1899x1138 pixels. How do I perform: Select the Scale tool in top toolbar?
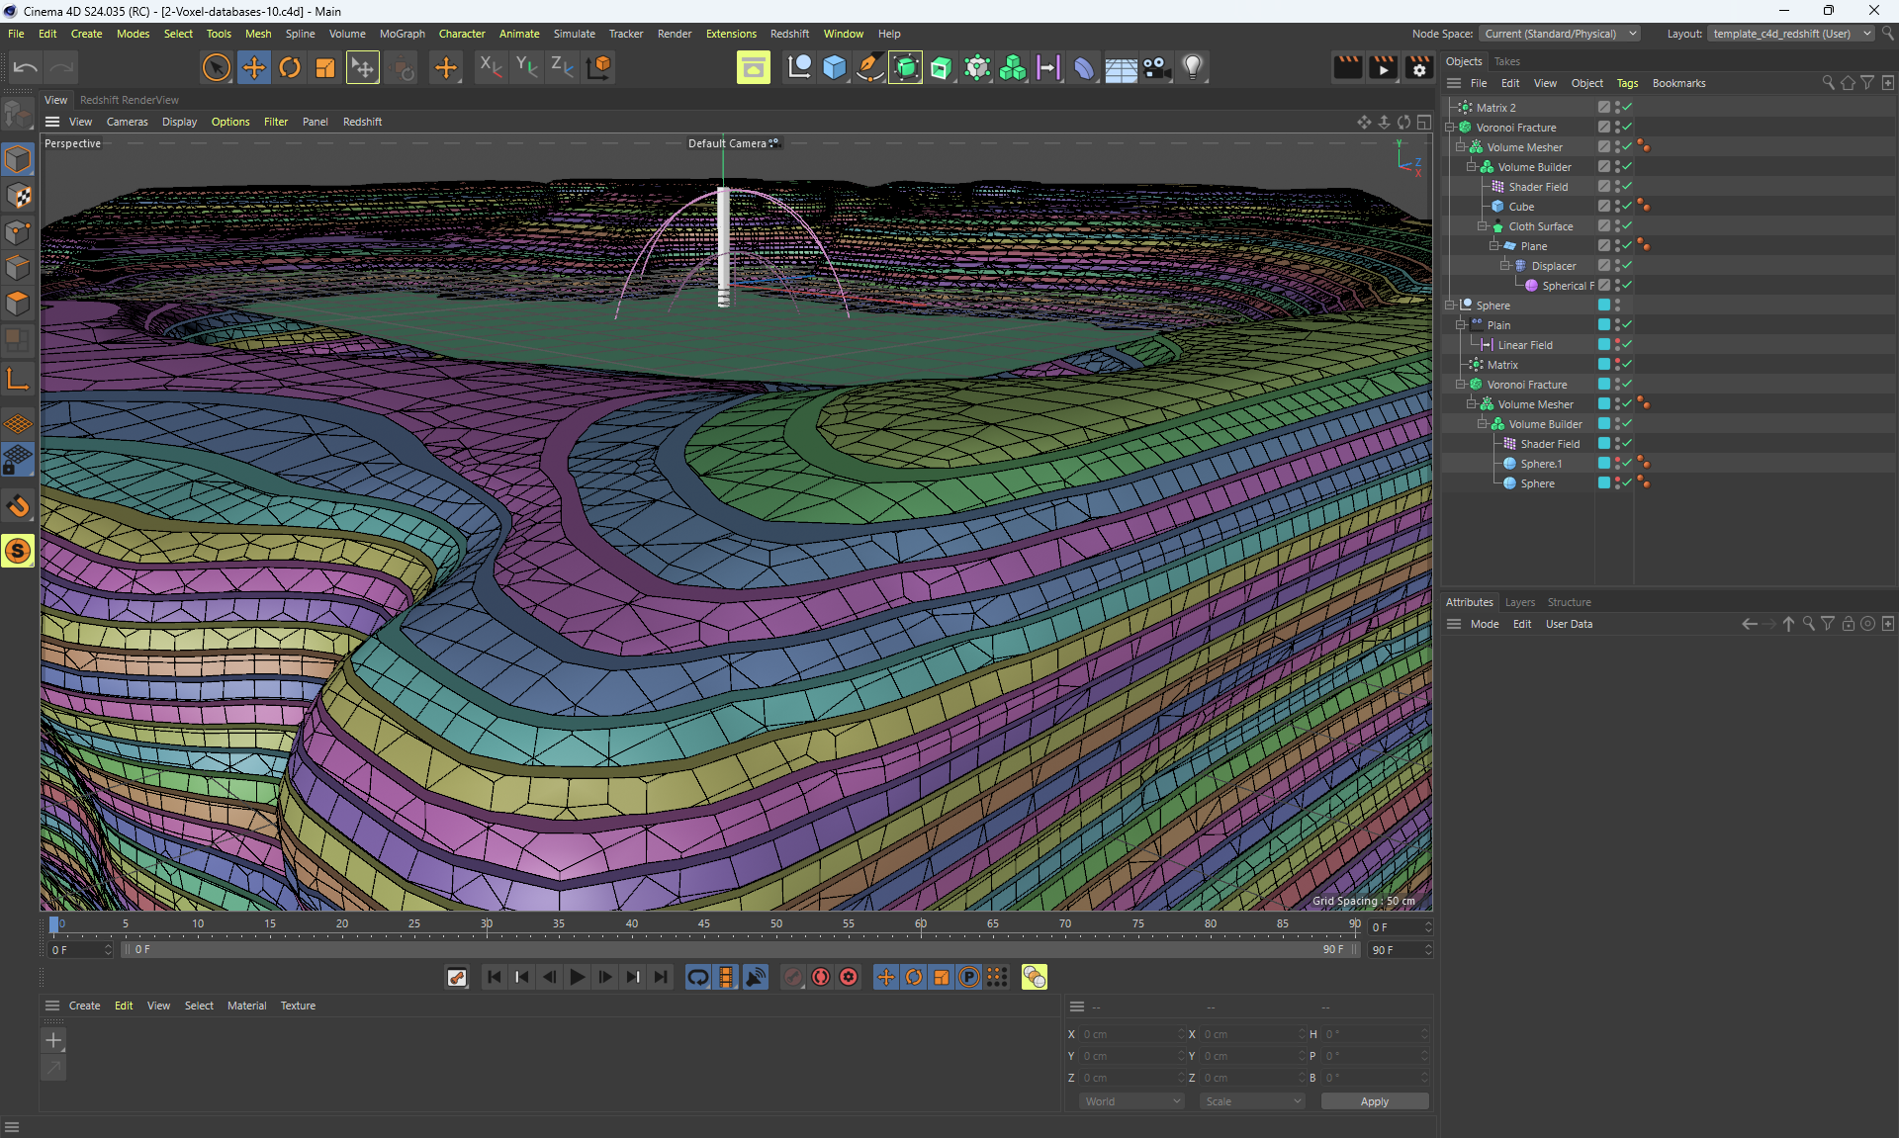click(x=324, y=67)
